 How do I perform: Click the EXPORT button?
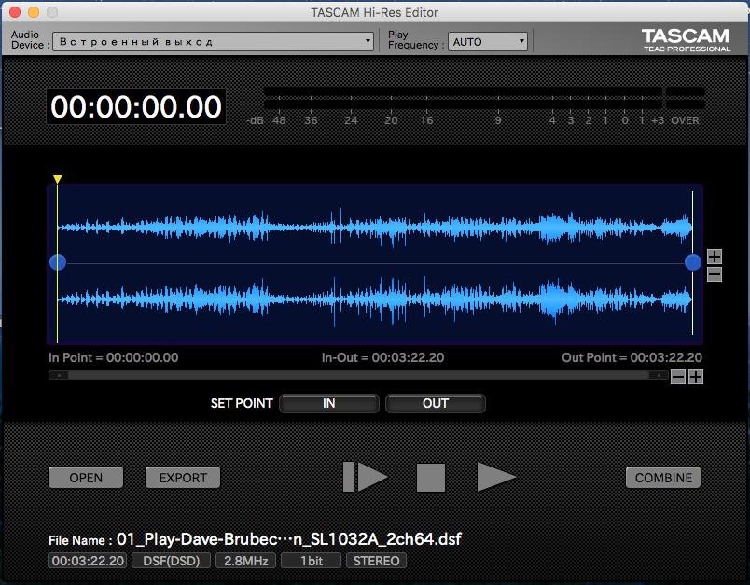coord(183,478)
